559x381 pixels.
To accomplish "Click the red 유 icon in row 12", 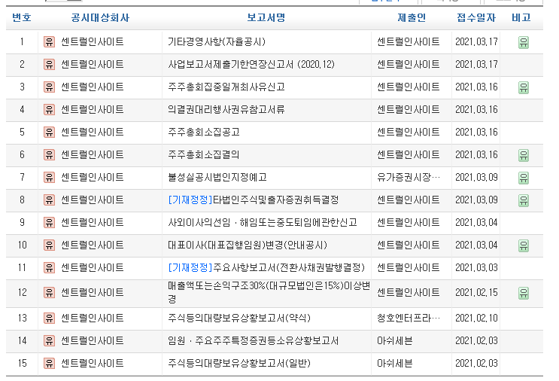I will click(49, 293).
